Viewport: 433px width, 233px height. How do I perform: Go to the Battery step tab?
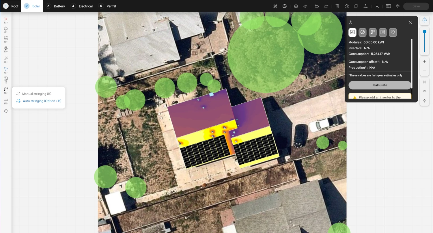tap(56, 6)
